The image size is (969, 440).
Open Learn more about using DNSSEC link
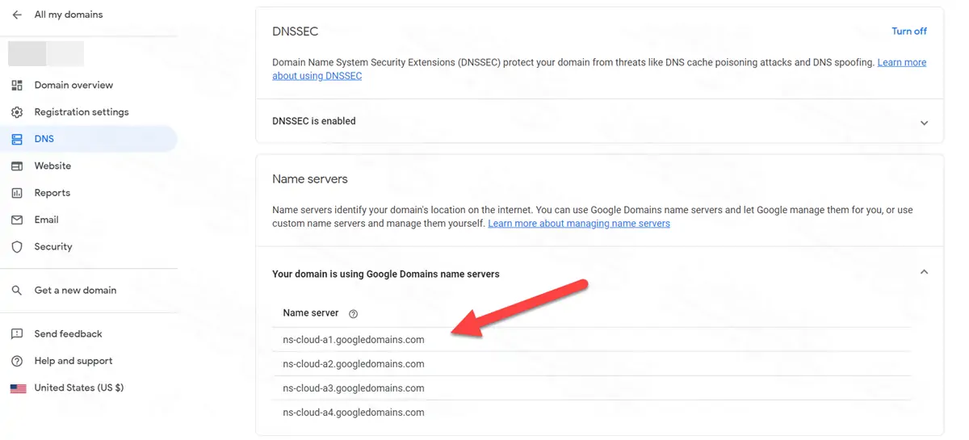point(317,76)
